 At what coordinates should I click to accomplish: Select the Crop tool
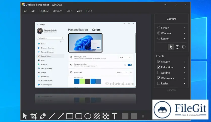coord(34,116)
